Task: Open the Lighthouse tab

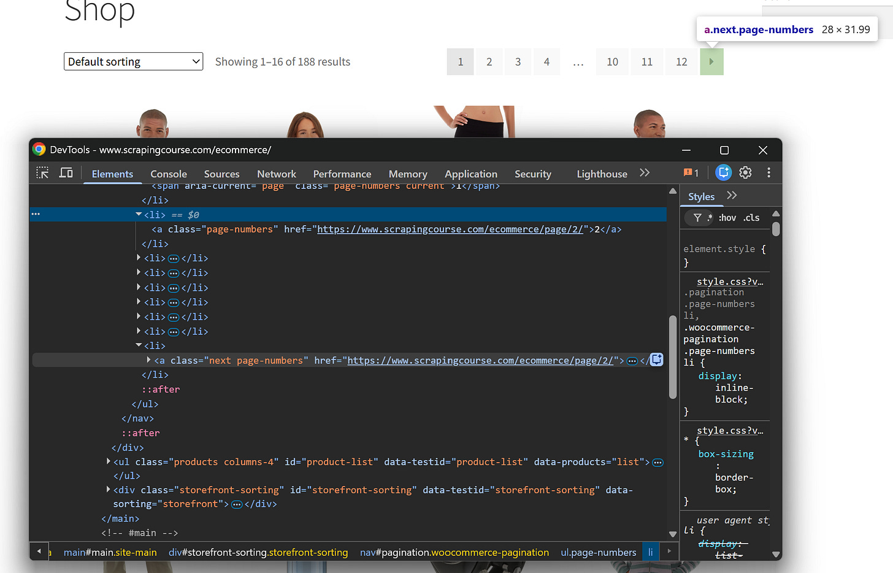Action: pyautogui.click(x=602, y=174)
